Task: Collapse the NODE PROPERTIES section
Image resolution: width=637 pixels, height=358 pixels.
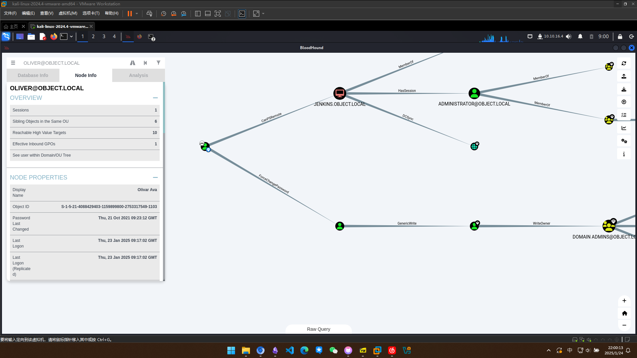Action: pos(155,178)
